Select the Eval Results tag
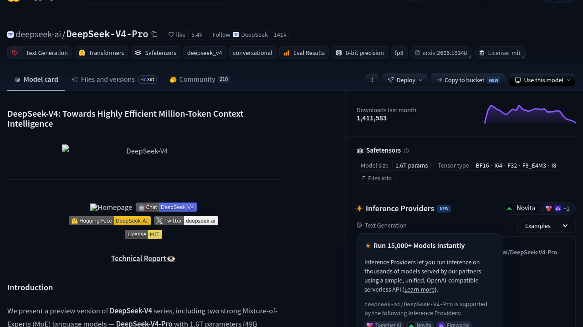Image resolution: width=583 pixels, height=327 pixels. [304, 53]
